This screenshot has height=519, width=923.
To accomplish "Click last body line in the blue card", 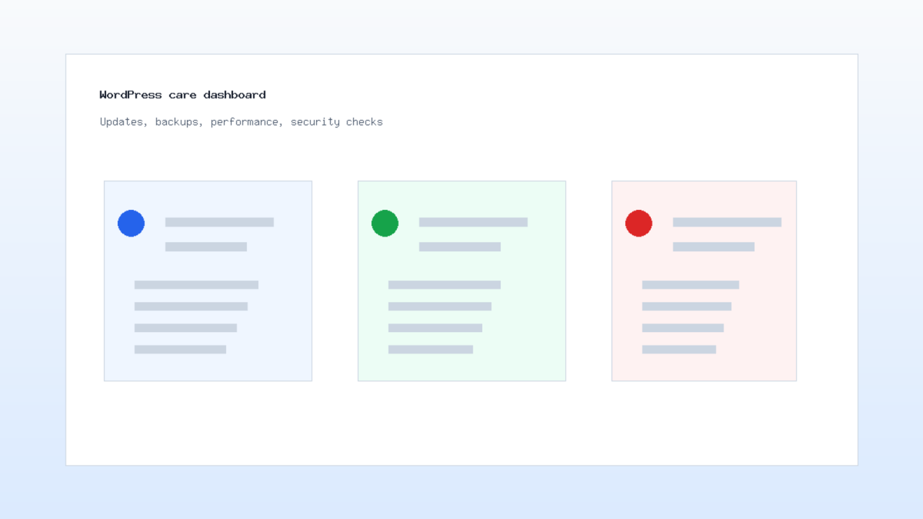I will pos(180,349).
